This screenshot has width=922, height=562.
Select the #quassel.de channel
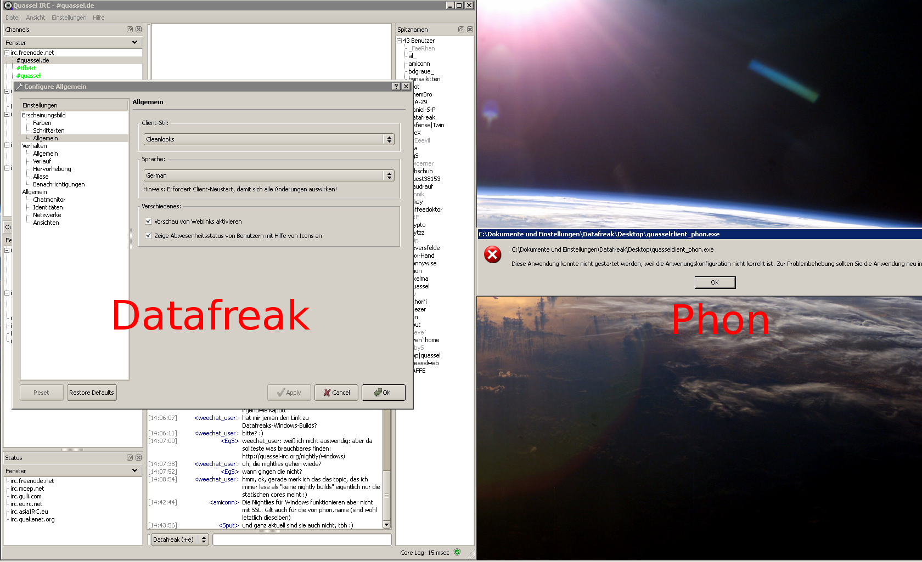click(33, 60)
